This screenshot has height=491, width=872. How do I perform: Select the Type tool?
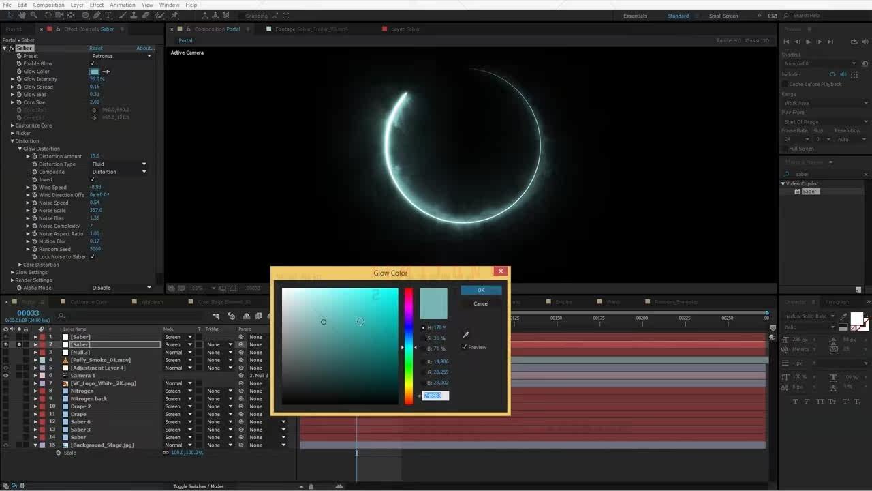click(108, 15)
